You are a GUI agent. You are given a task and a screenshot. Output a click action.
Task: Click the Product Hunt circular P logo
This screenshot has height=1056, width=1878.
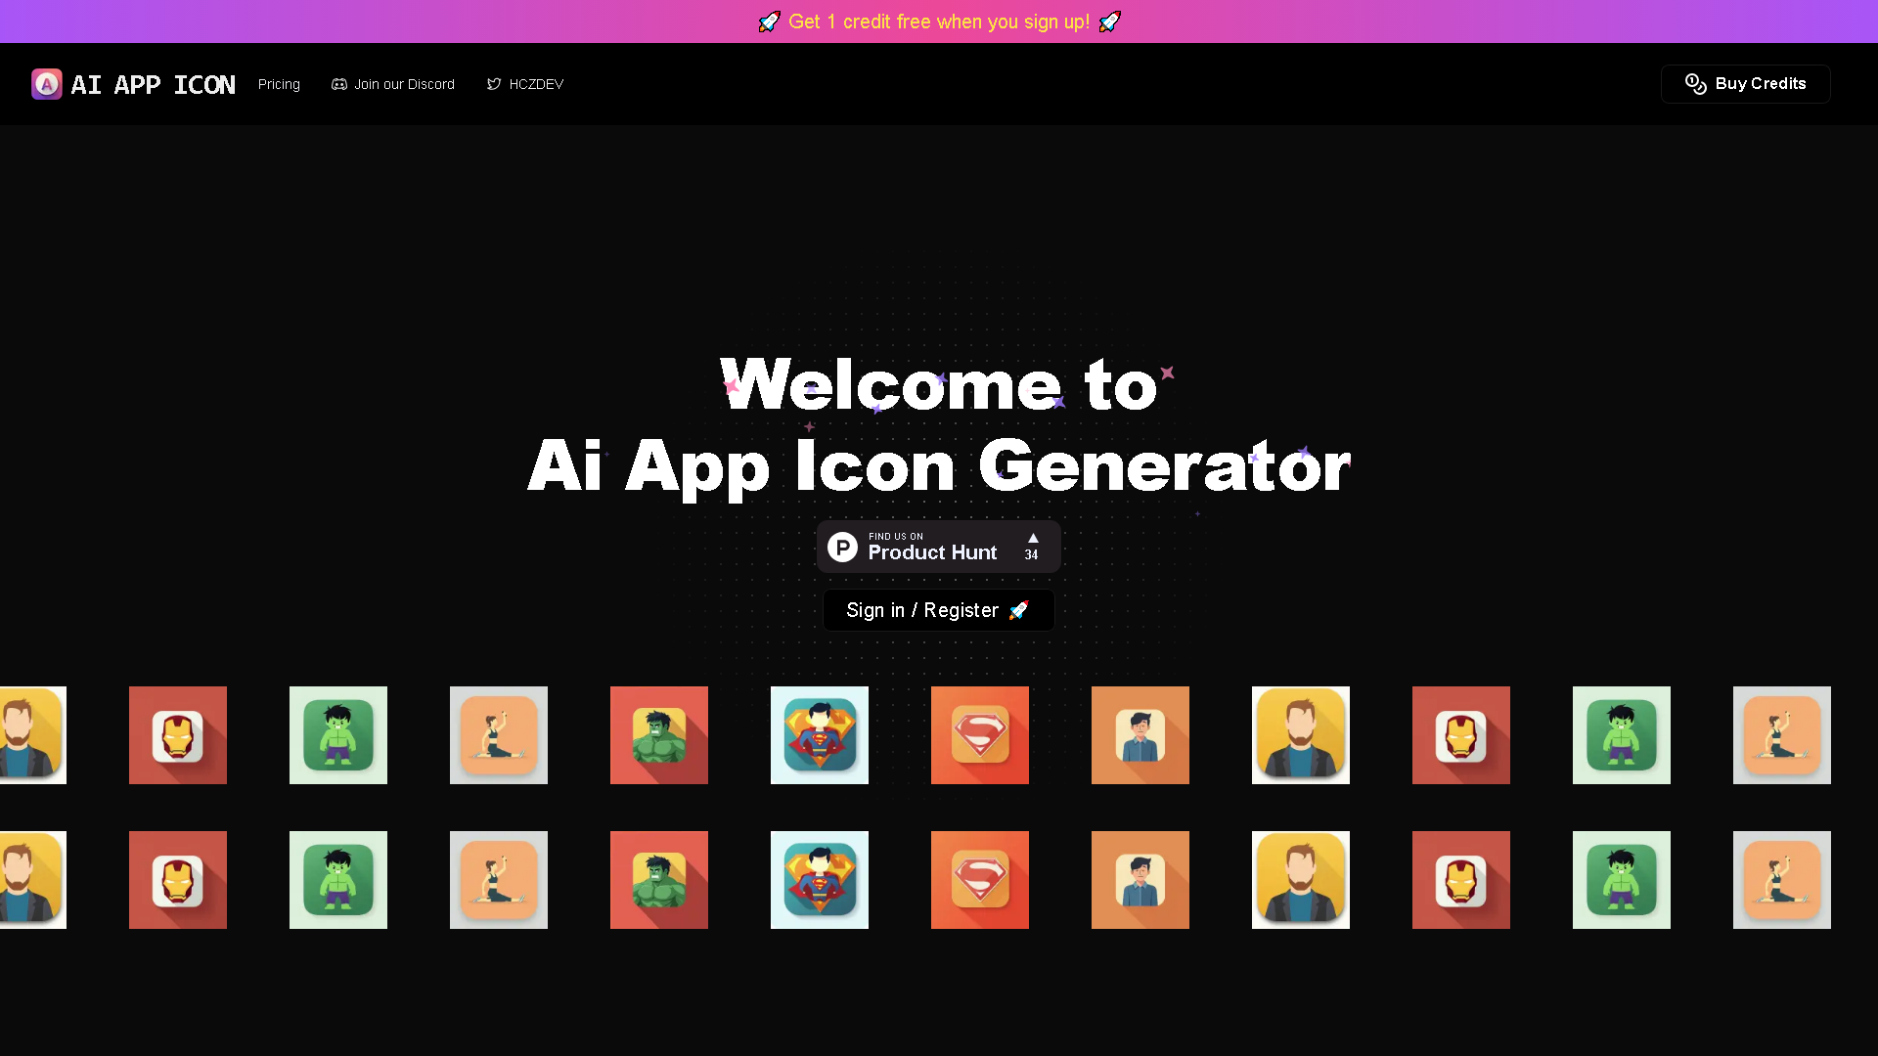pyautogui.click(x=842, y=547)
